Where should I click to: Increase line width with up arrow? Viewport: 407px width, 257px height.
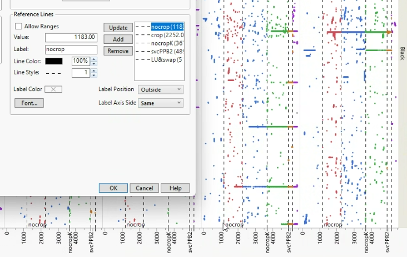94,70
